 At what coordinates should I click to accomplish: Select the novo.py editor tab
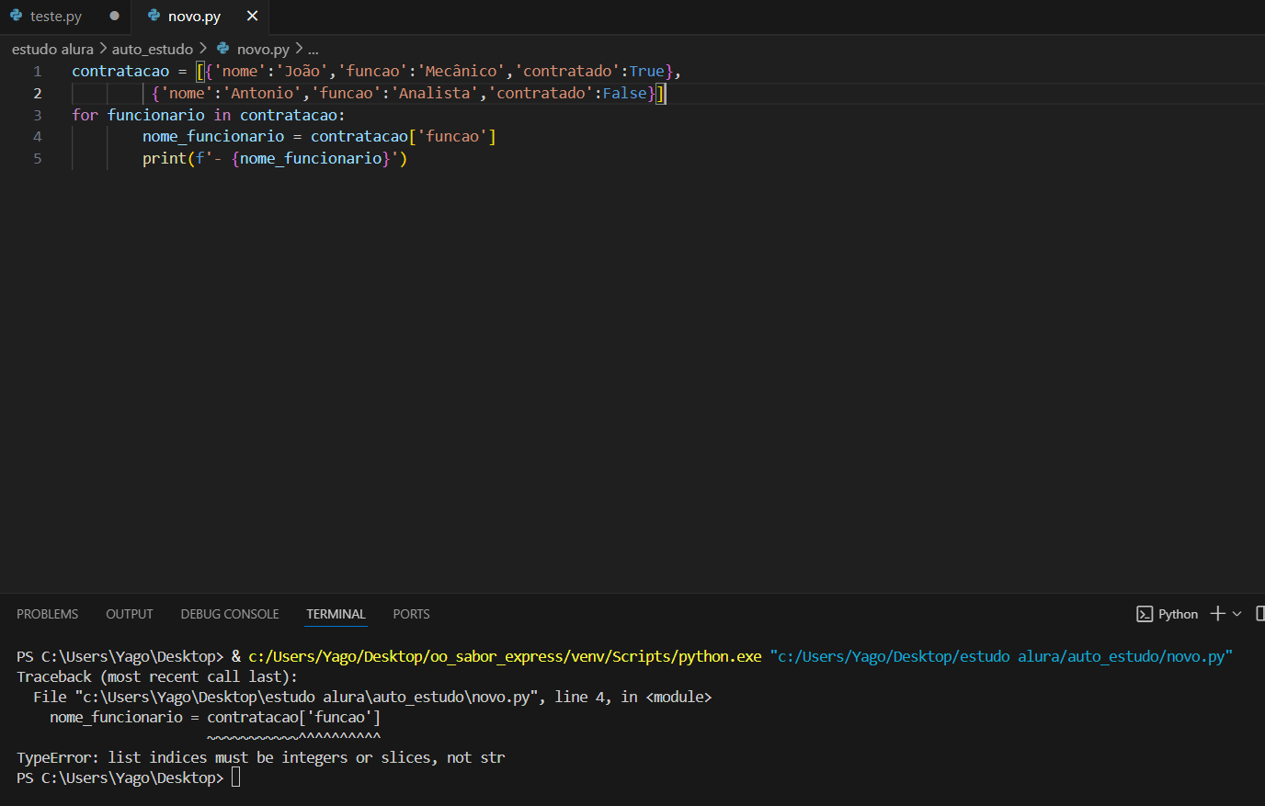pos(194,17)
